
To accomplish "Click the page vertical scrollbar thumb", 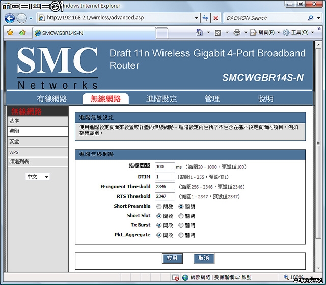I will tap(318, 144).
